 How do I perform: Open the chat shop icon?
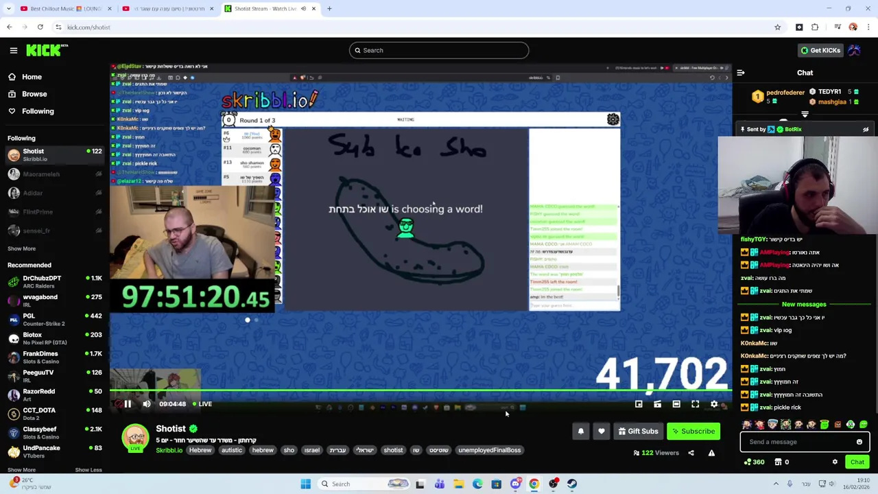pos(778,462)
